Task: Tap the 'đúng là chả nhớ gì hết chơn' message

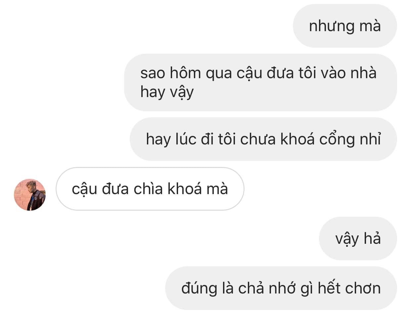Action: (281, 288)
